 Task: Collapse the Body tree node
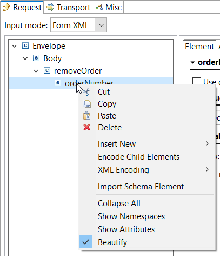click(x=25, y=58)
